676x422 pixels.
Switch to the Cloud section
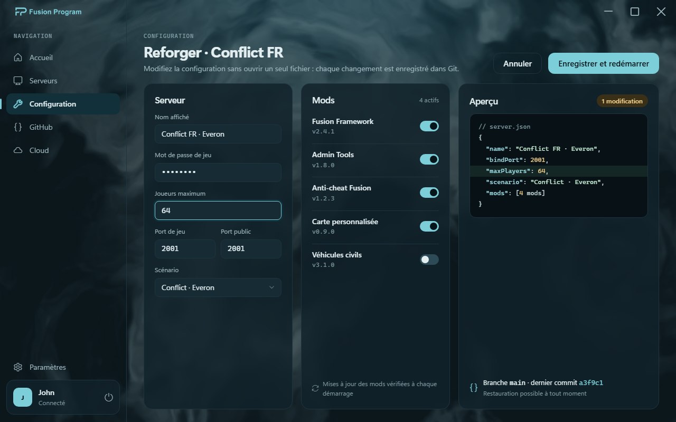tap(63, 150)
